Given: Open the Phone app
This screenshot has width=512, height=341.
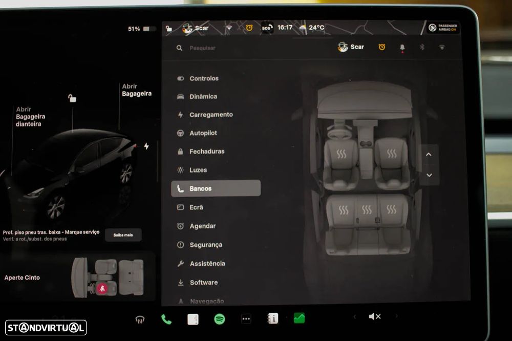Looking at the screenshot, I should pyautogui.click(x=166, y=319).
